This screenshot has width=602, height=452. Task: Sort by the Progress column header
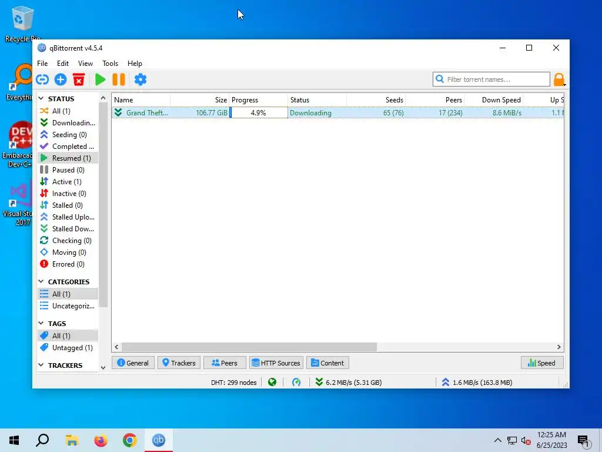click(x=259, y=100)
